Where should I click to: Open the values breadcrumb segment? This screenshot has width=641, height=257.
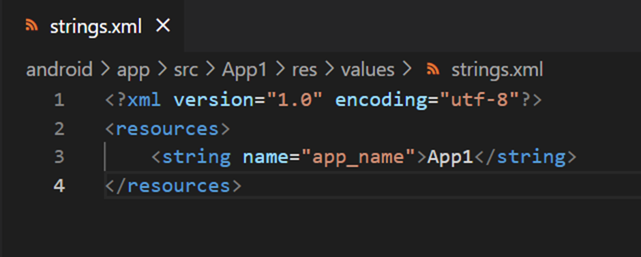click(x=368, y=70)
